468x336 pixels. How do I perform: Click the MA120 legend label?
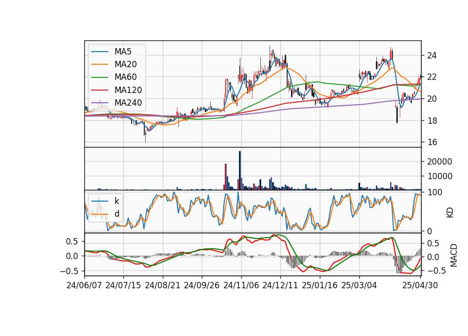tap(128, 90)
